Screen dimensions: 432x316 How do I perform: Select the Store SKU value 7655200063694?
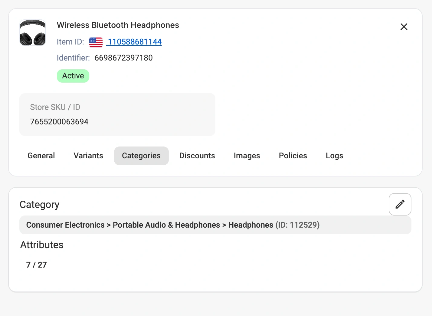pos(59,122)
